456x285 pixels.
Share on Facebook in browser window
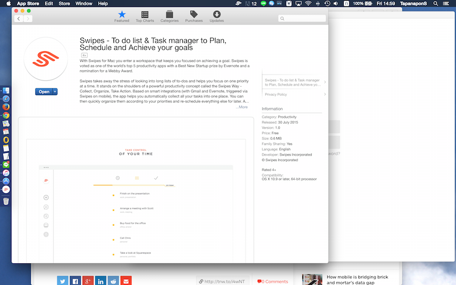point(75,281)
